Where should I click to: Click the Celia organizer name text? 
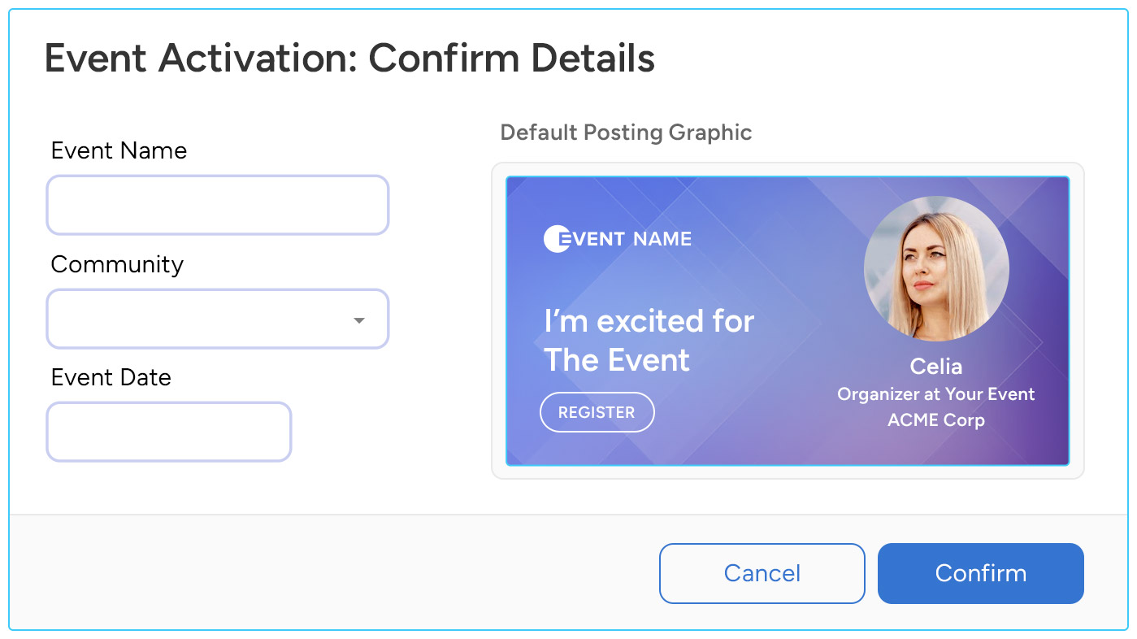point(935,367)
